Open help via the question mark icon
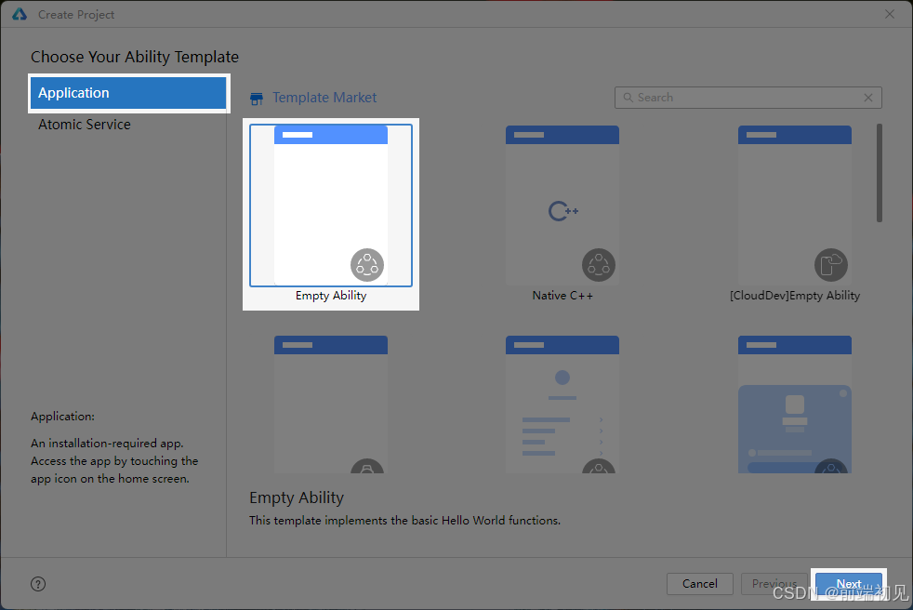Image resolution: width=913 pixels, height=610 pixels. coord(38,584)
